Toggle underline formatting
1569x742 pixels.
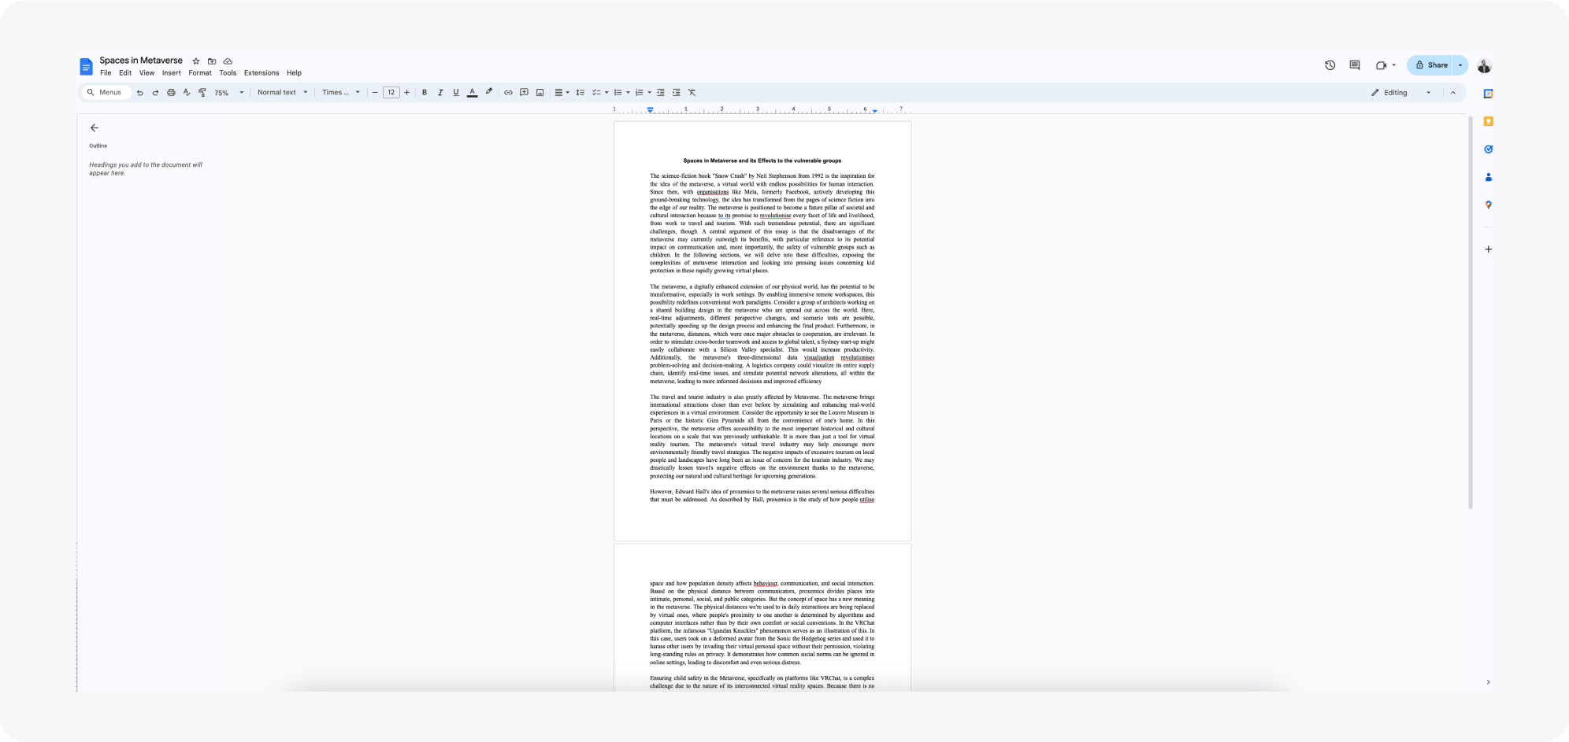coord(456,93)
